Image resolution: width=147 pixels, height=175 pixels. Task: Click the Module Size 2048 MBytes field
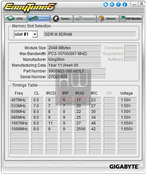tap(74, 48)
